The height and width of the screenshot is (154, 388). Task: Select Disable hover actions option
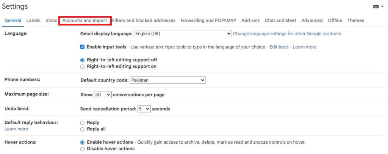tap(83, 149)
